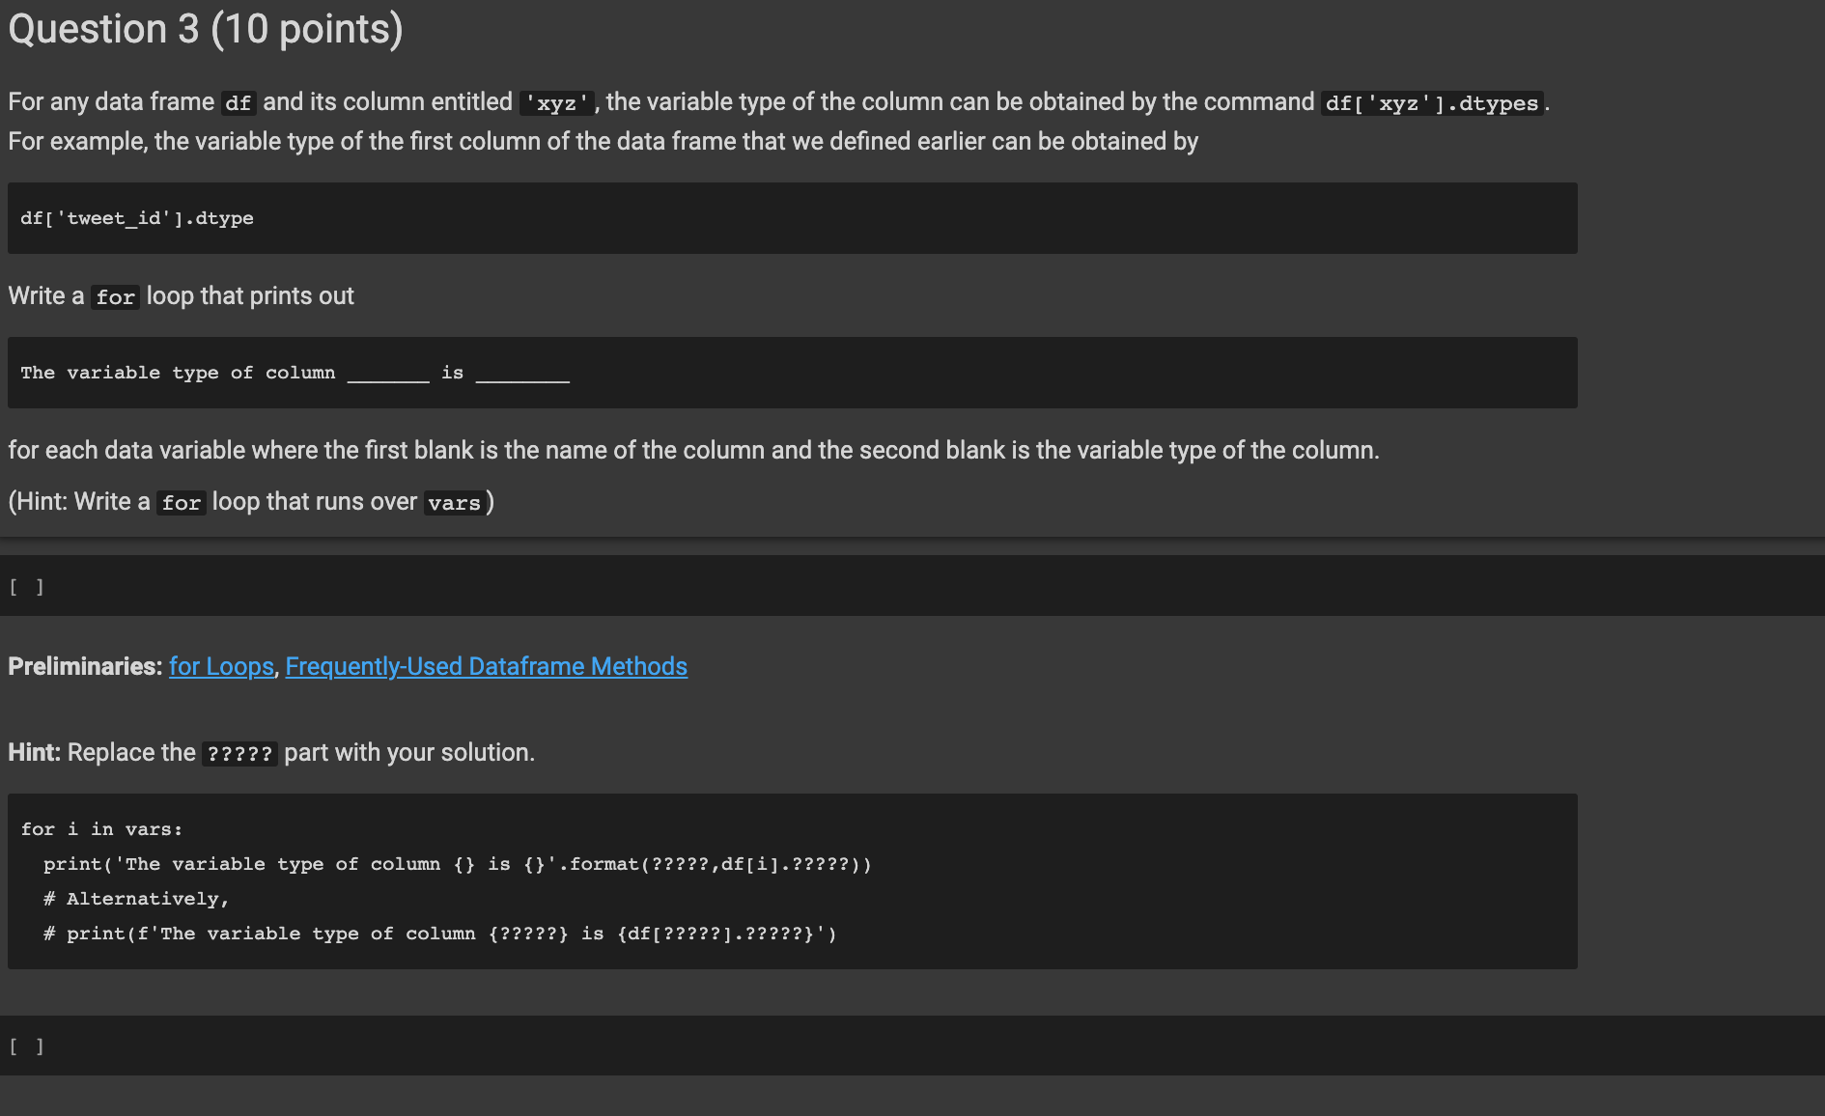Select the df['tweet_id'].dtype code block
Image resolution: width=1825 pixels, height=1116 pixels.
[x=136, y=217]
